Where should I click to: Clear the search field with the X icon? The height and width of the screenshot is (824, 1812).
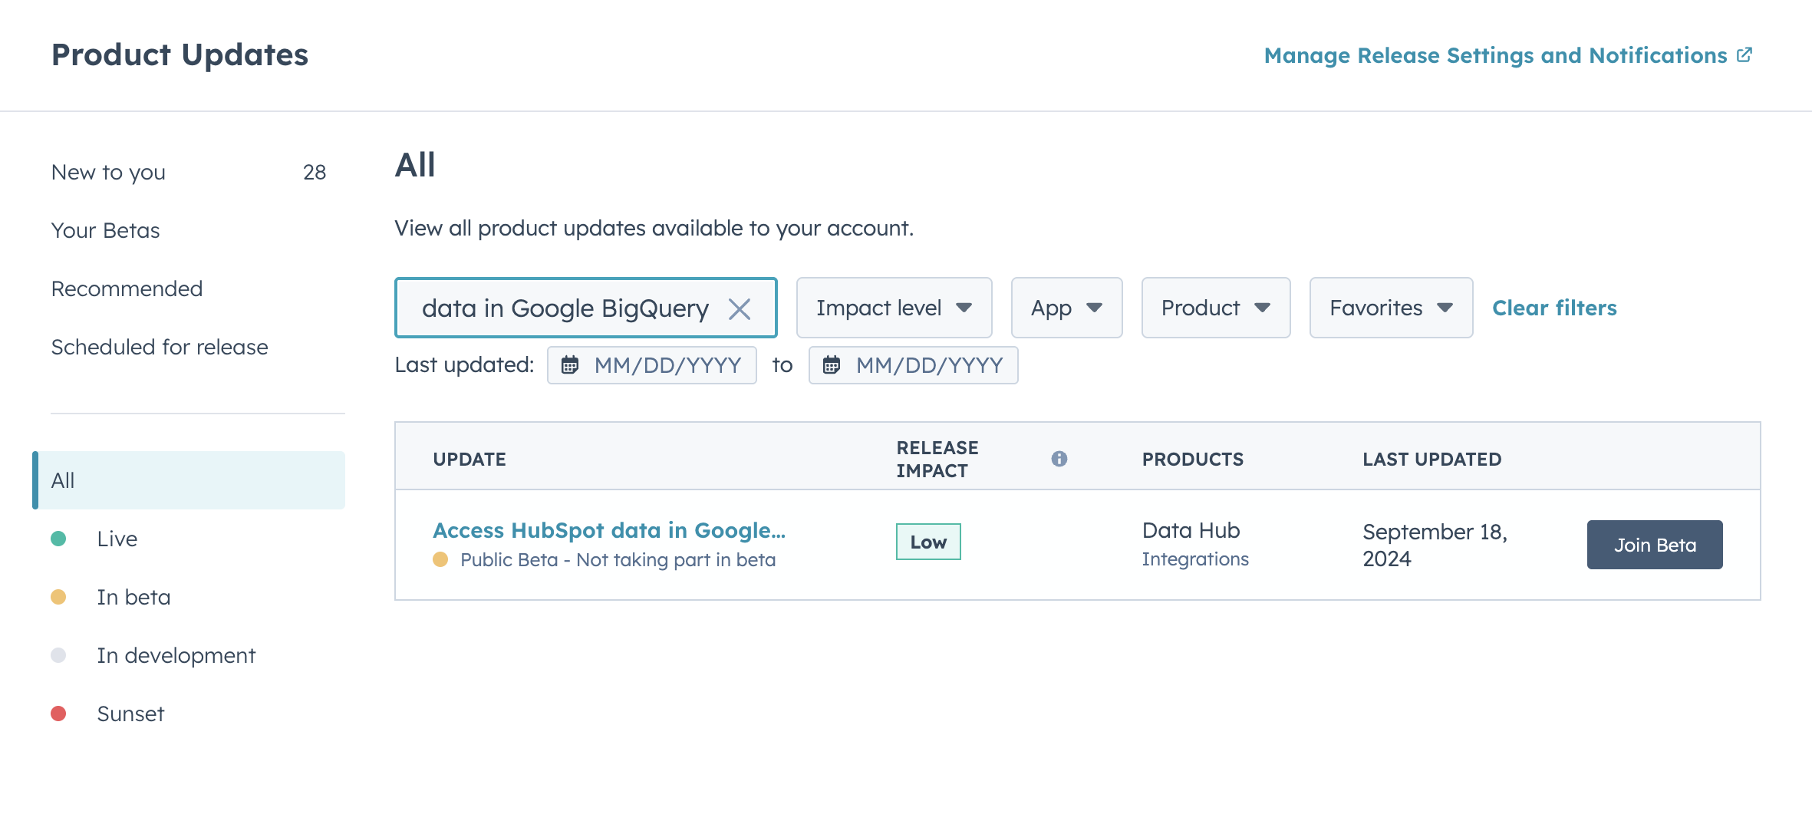pos(740,309)
